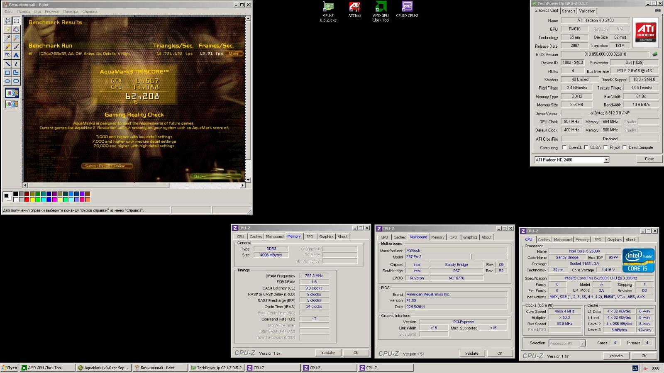Choose the Fill bucket tool in Paint
664x373 pixels.
coord(16,29)
